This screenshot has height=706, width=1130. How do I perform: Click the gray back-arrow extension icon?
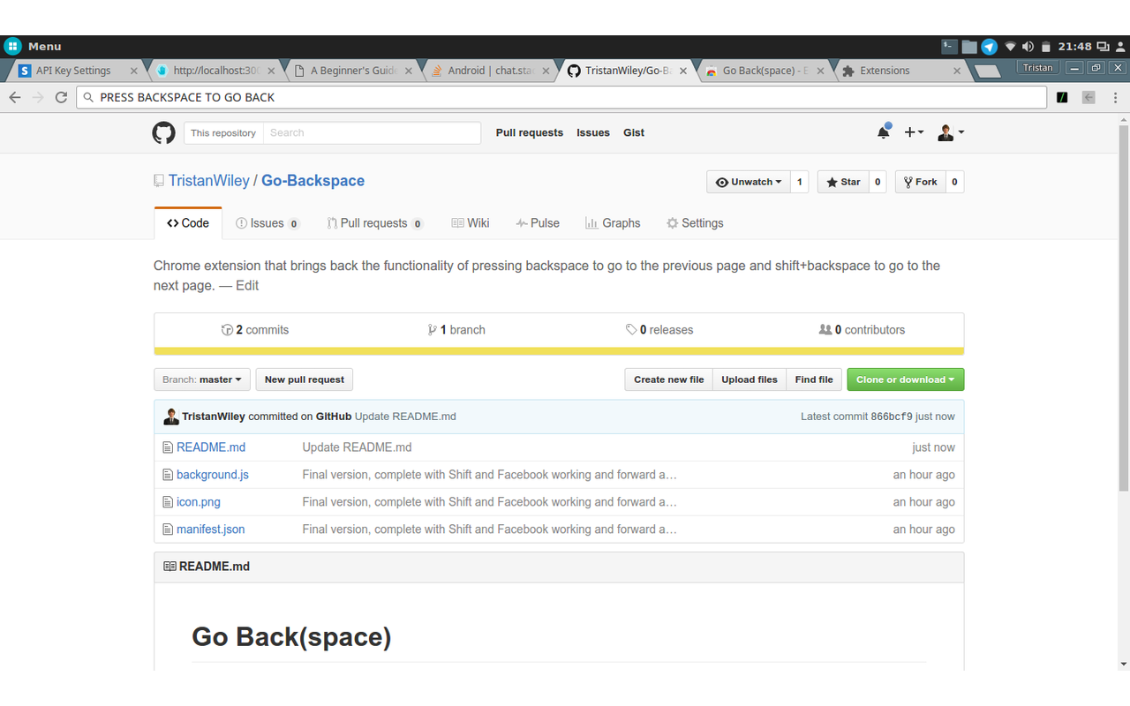1089,97
